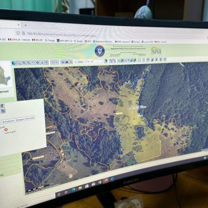This screenshot has width=208, height=208.
Task: Click the red circle icon in side panel
Action: click(6, 129)
